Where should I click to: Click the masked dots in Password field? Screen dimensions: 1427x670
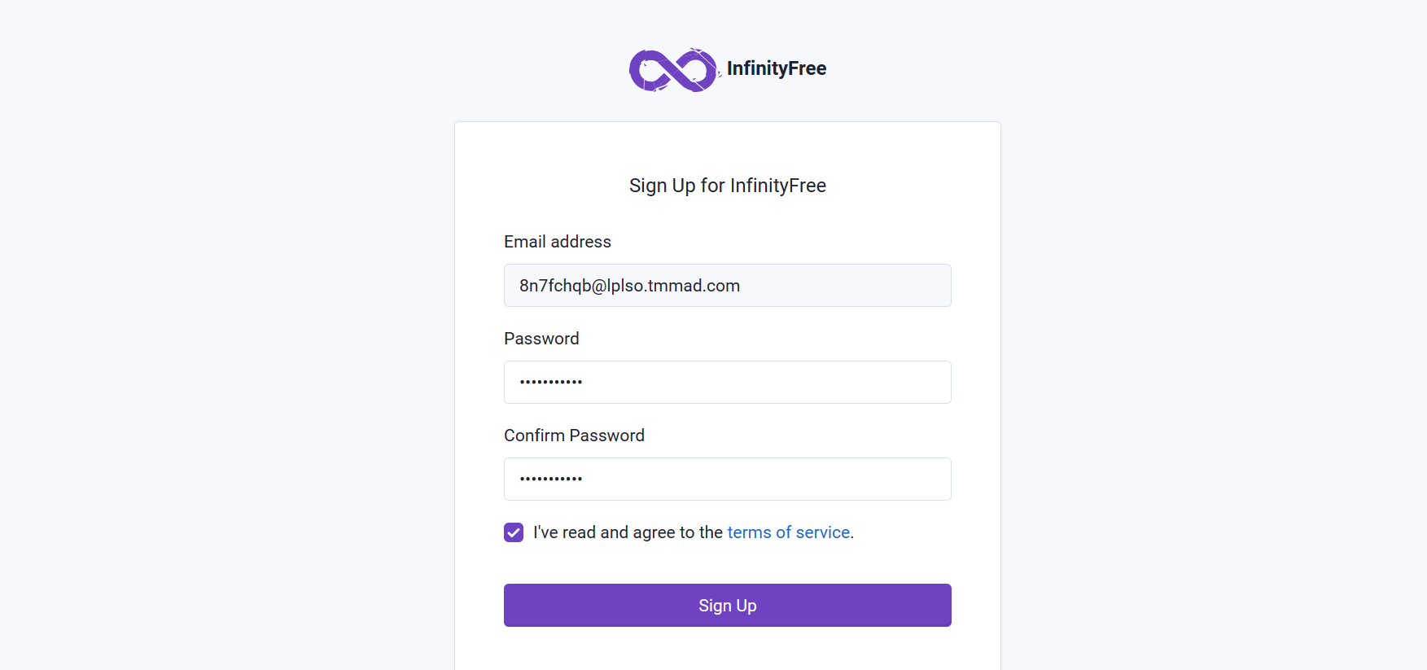click(x=550, y=382)
